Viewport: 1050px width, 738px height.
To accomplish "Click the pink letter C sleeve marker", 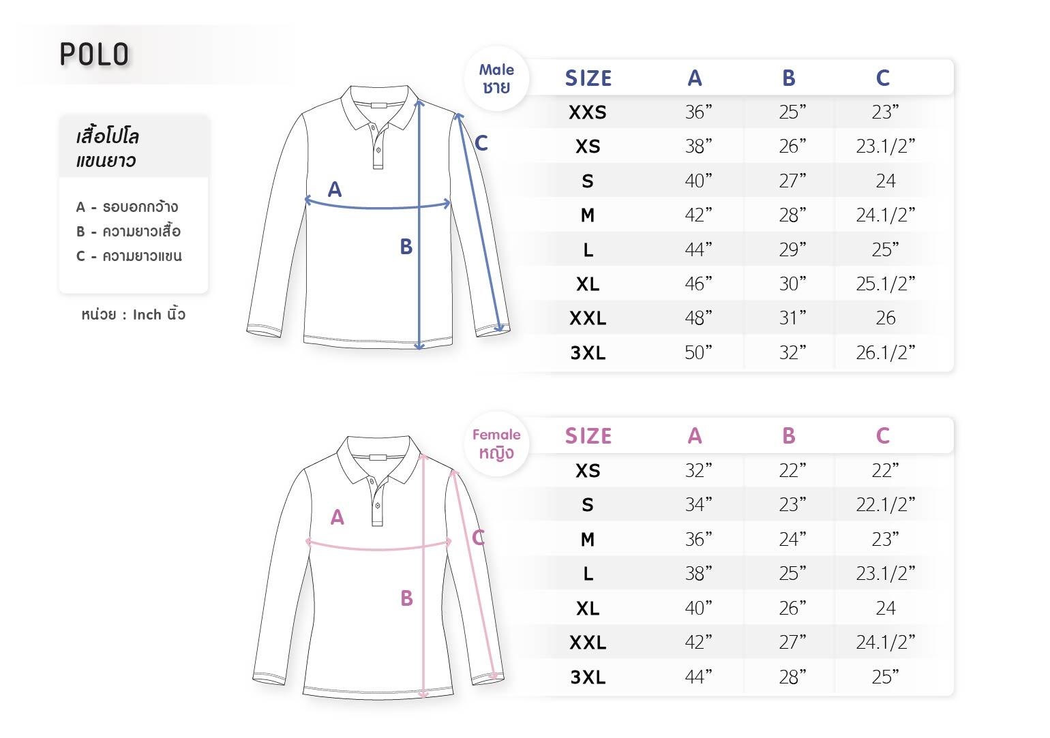I will 479,538.
